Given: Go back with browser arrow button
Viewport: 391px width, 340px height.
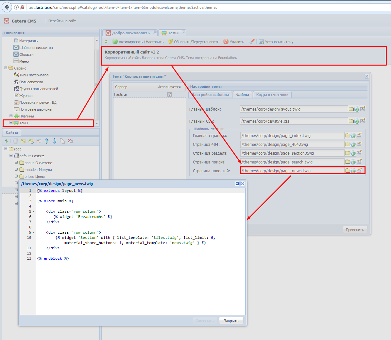Looking at the screenshot, I should click(7, 7).
